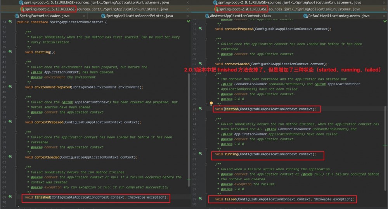Collapse the Javadoc starting on line 49 of the left editor
The width and height of the screenshot is (388, 209).
click(x=16, y=97)
